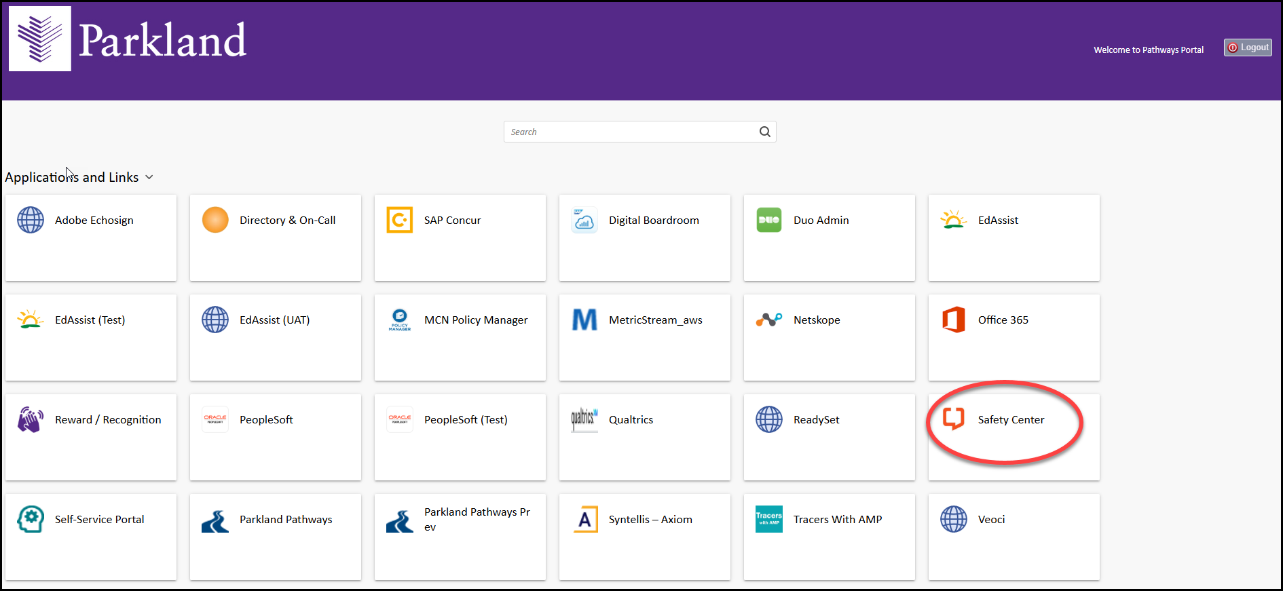This screenshot has height=591, width=1283.
Task: Open the Parkland Pathways Prev label
Action: click(477, 519)
